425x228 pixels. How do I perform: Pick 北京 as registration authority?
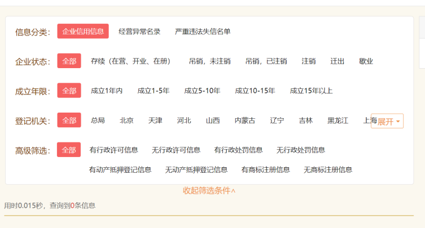[126, 120]
